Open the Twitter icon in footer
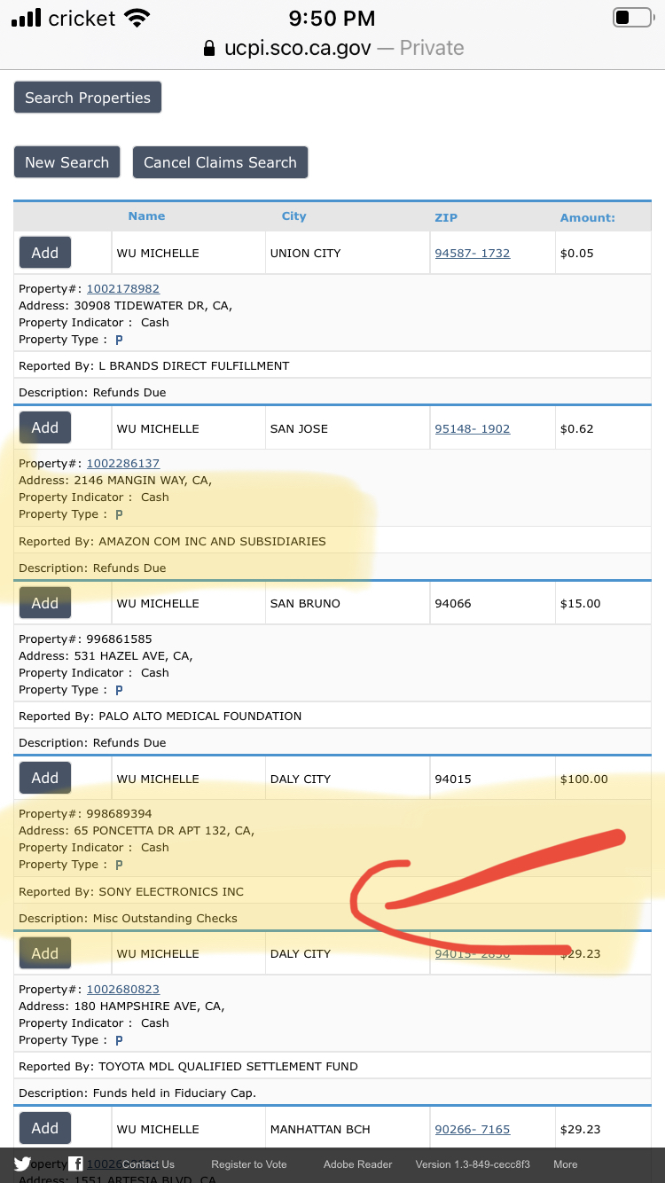 [x=22, y=1164]
